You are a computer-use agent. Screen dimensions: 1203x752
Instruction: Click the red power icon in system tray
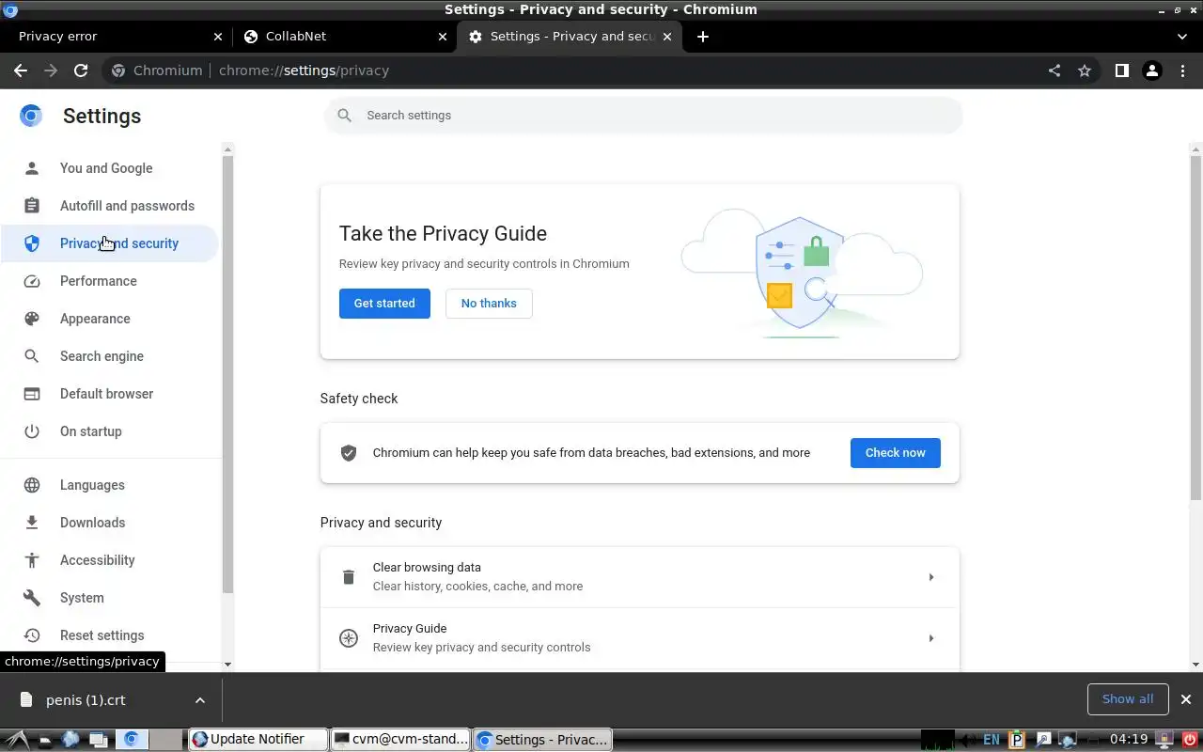coord(1189,740)
